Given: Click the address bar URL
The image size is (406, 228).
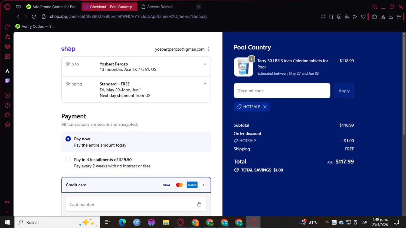Looking at the screenshot, I should click(x=129, y=16).
